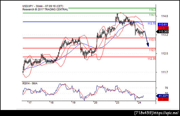180x116 pixels.
Task: Click the red 113.369 price tag
Action: [x=163, y=28]
